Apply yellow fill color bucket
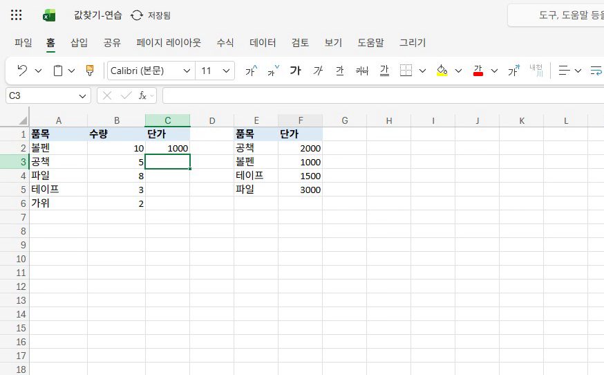The image size is (604, 375). pyautogui.click(x=442, y=71)
